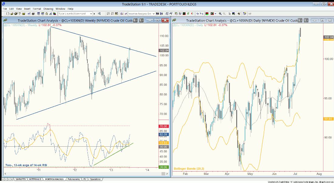Screen dimensions: 334x183
Task: Expand the Insert an Analysis Group dropdown
Action: click(154, 14)
